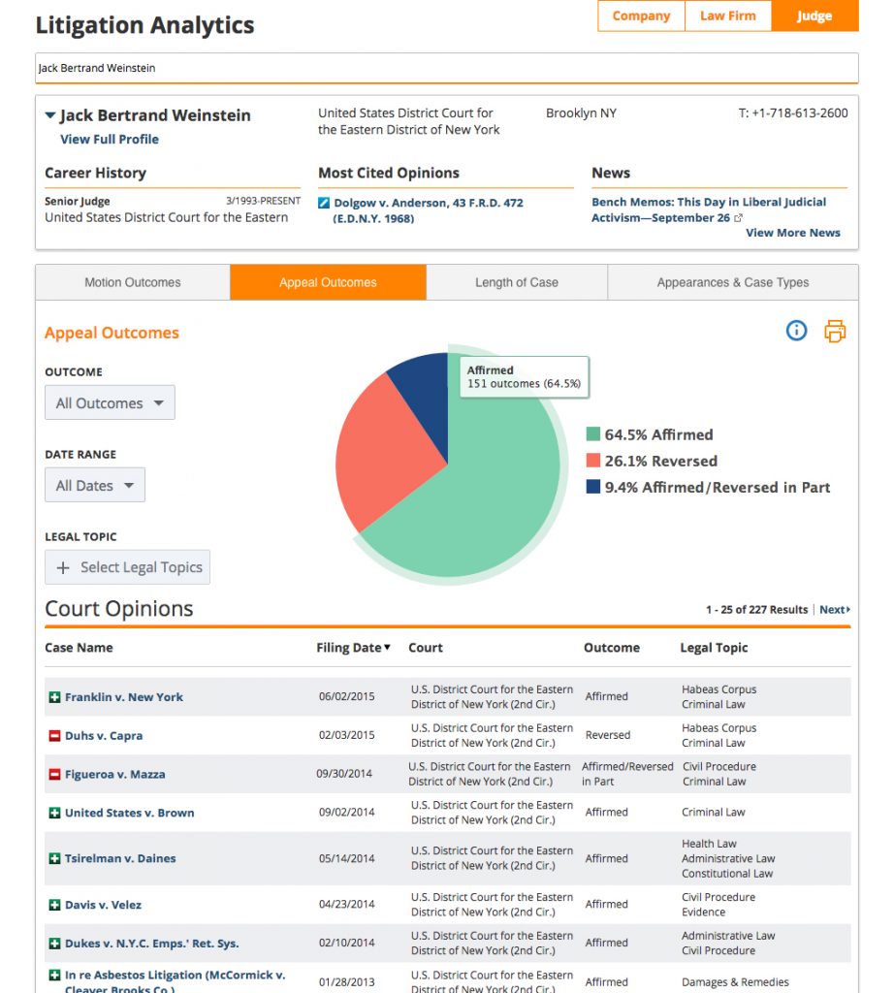This screenshot has height=993, width=894.
Task: Switch to the Motion Outcomes tab
Action: [133, 282]
